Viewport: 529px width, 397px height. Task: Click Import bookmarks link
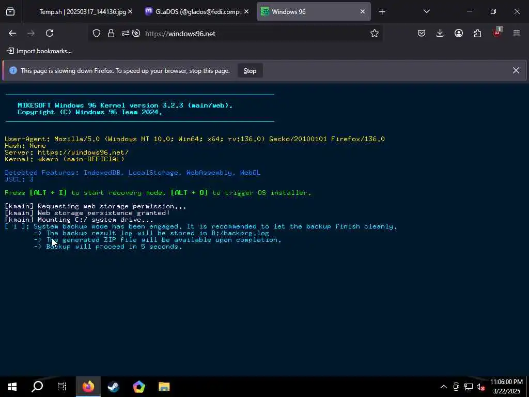(x=39, y=51)
